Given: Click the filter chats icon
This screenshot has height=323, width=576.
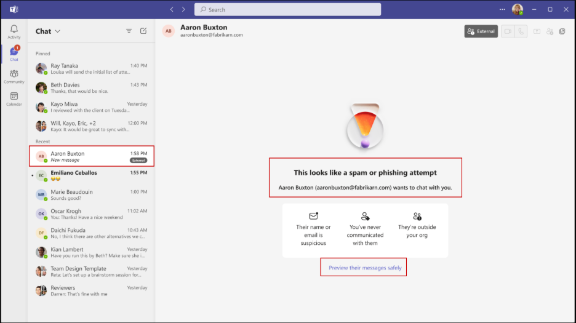Looking at the screenshot, I should click(129, 31).
